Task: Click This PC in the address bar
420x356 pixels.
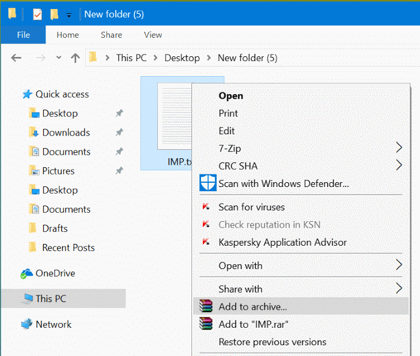Action: (x=131, y=58)
